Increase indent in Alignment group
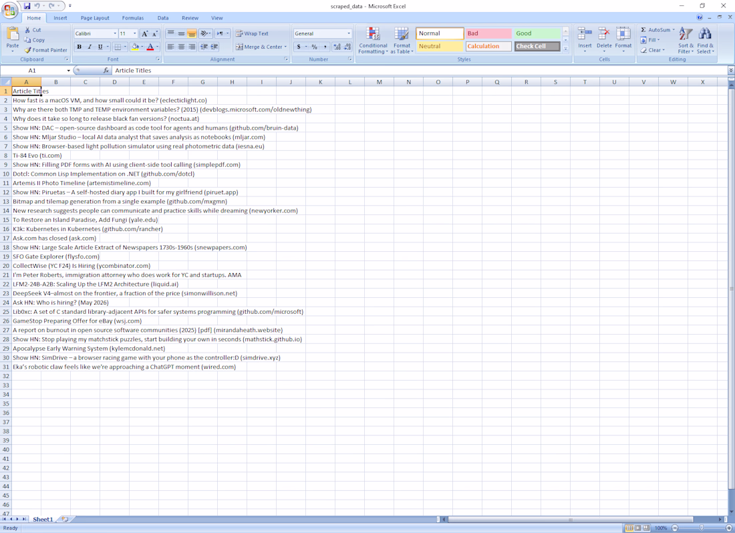 coord(214,47)
